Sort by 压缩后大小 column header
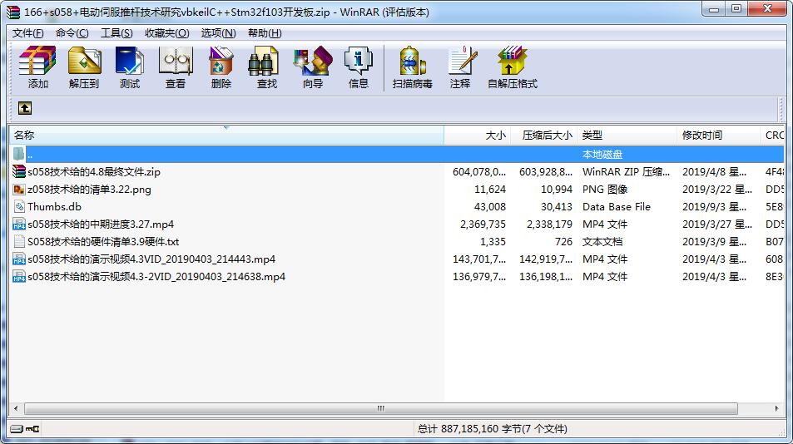793x444 pixels. click(543, 136)
